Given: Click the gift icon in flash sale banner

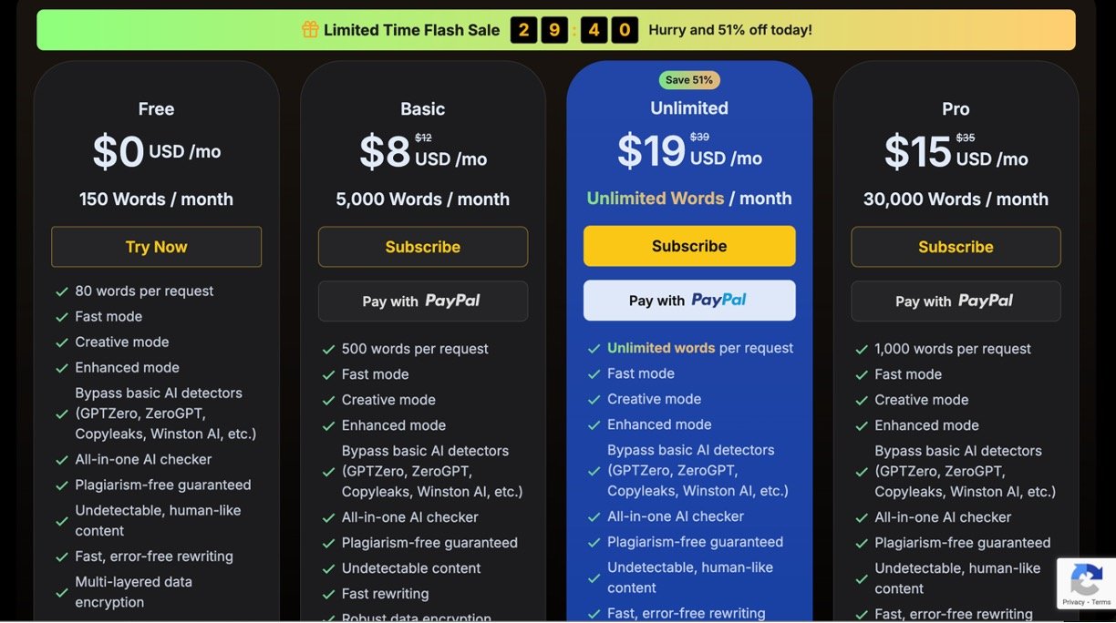Looking at the screenshot, I should click(x=310, y=30).
